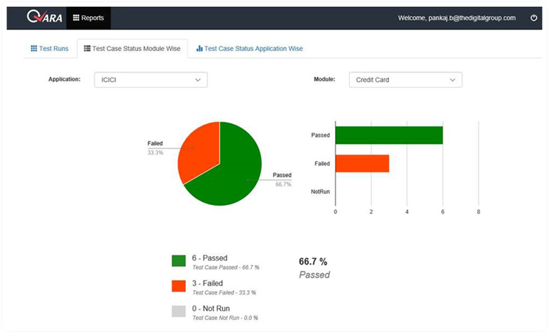Open the Application dropdown showing ICICI
The width and height of the screenshot is (549, 333).
tap(151, 80)
